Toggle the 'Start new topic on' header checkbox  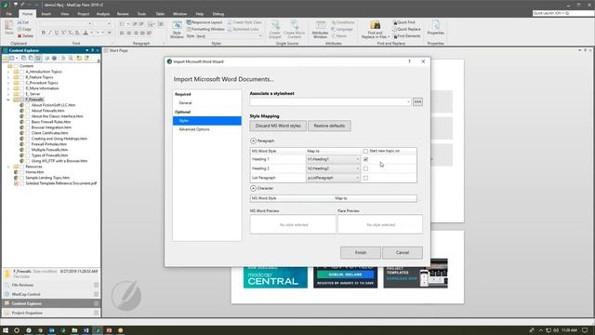click(x=365, y=151)
